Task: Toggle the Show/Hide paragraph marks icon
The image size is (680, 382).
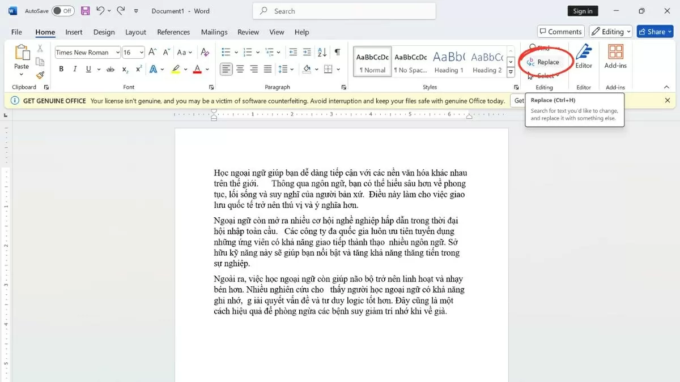Action: point(338,52)
